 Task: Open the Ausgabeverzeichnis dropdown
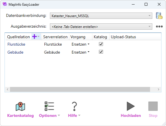tap(101, 27)
